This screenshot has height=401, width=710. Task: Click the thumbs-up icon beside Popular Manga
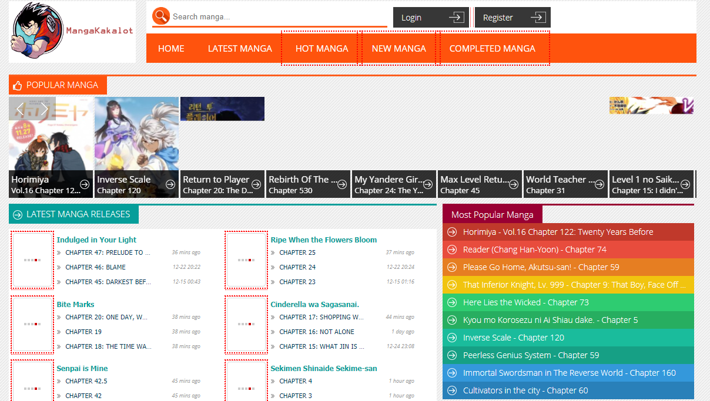[17, 85]
